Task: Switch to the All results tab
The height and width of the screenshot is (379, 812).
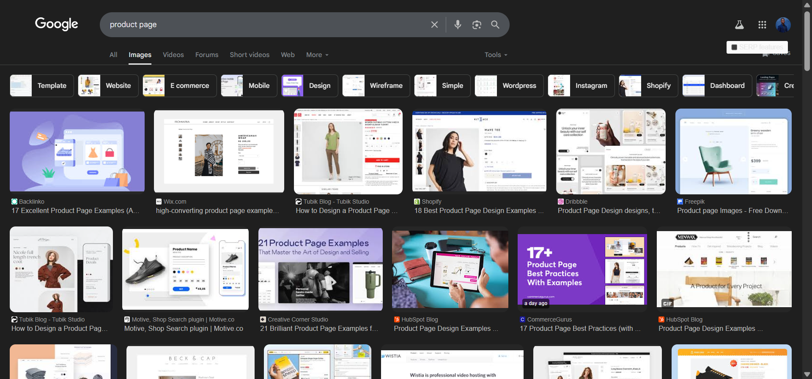Action: [x=113, y=55]
